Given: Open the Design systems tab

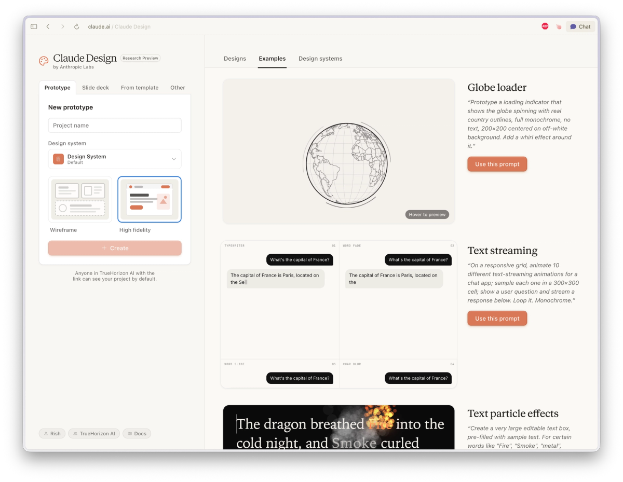Looking at the screenshot, I should point(320,59).
